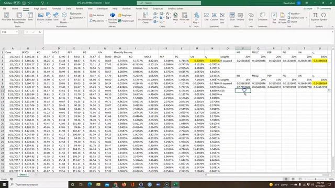The width and height of the screenshot is (335, 188).
Task: Insert a Slicer filter
Action: tap(232, 17)
